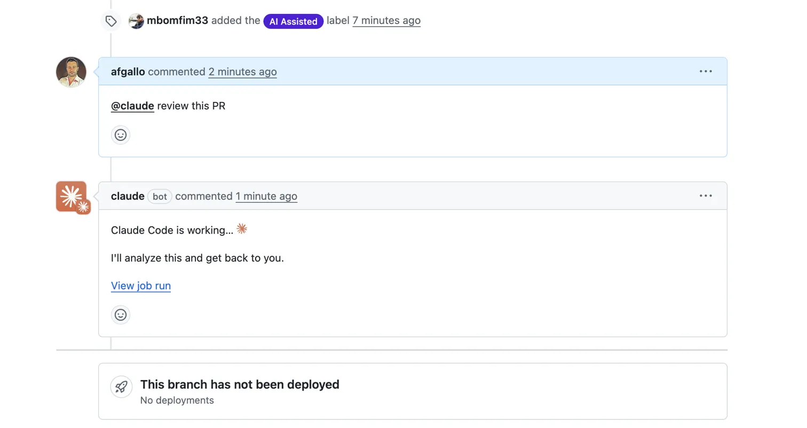The width and height of the screenshot is (807, 428).
Task: Click the rocket deployment icon
Action: click(121, 387)
